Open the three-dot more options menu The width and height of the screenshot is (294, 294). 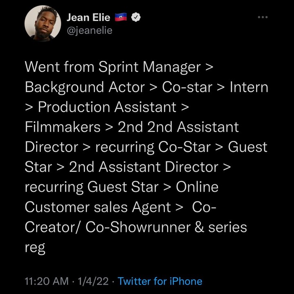[x=263, y=17]
